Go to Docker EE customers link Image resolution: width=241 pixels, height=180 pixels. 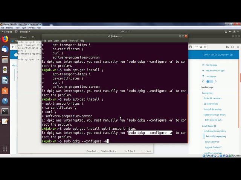pos(212,98)
